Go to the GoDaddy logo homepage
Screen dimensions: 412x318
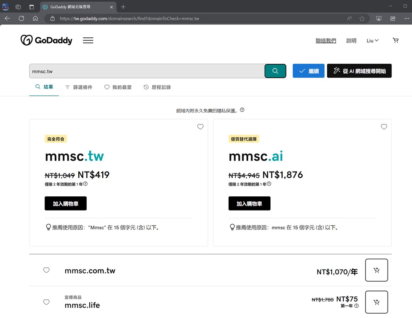46,40
